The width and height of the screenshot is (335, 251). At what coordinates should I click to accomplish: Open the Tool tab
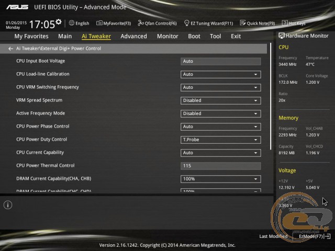click(215, 36)
